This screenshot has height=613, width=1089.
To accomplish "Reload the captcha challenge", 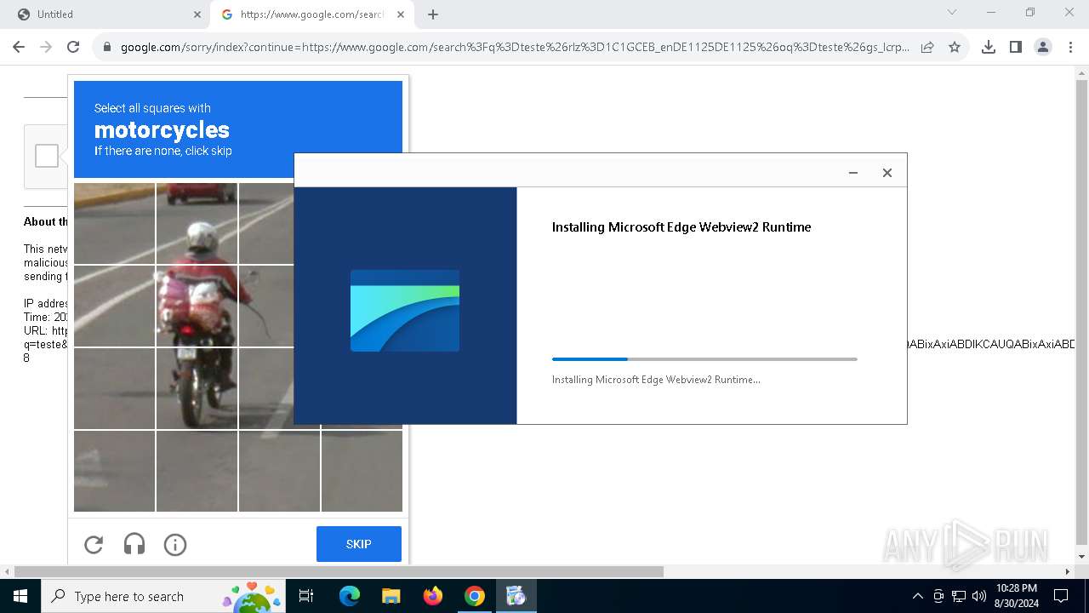I will tap(94, 545).
